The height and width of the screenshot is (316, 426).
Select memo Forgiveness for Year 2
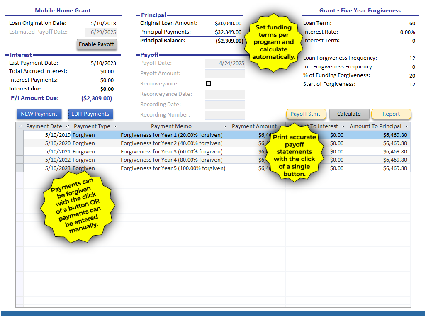tap(174, 143)
